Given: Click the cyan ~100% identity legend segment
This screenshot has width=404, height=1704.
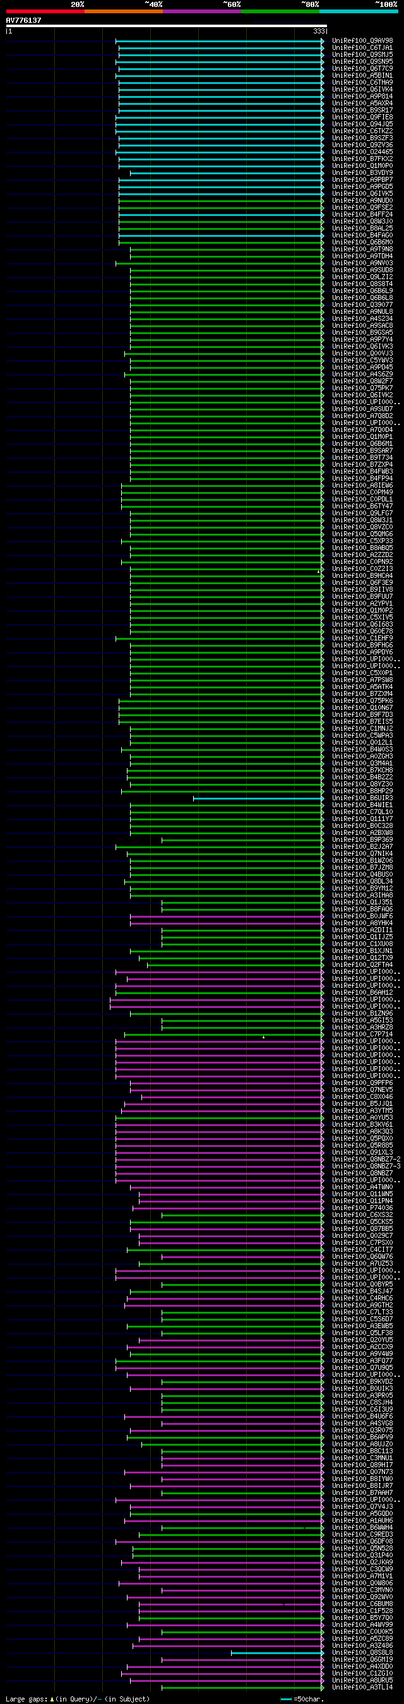Looking at the screenshot, I should (359, 11).
